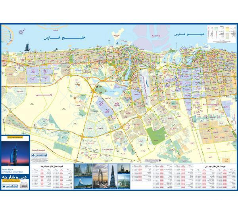Open the map legend box

[x=222, y=34]
